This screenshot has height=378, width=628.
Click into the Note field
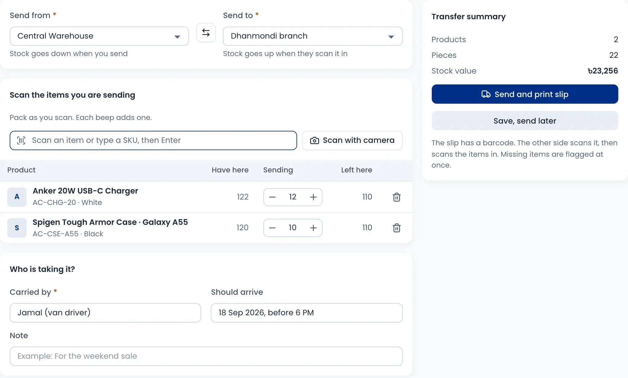coord(206,356)
